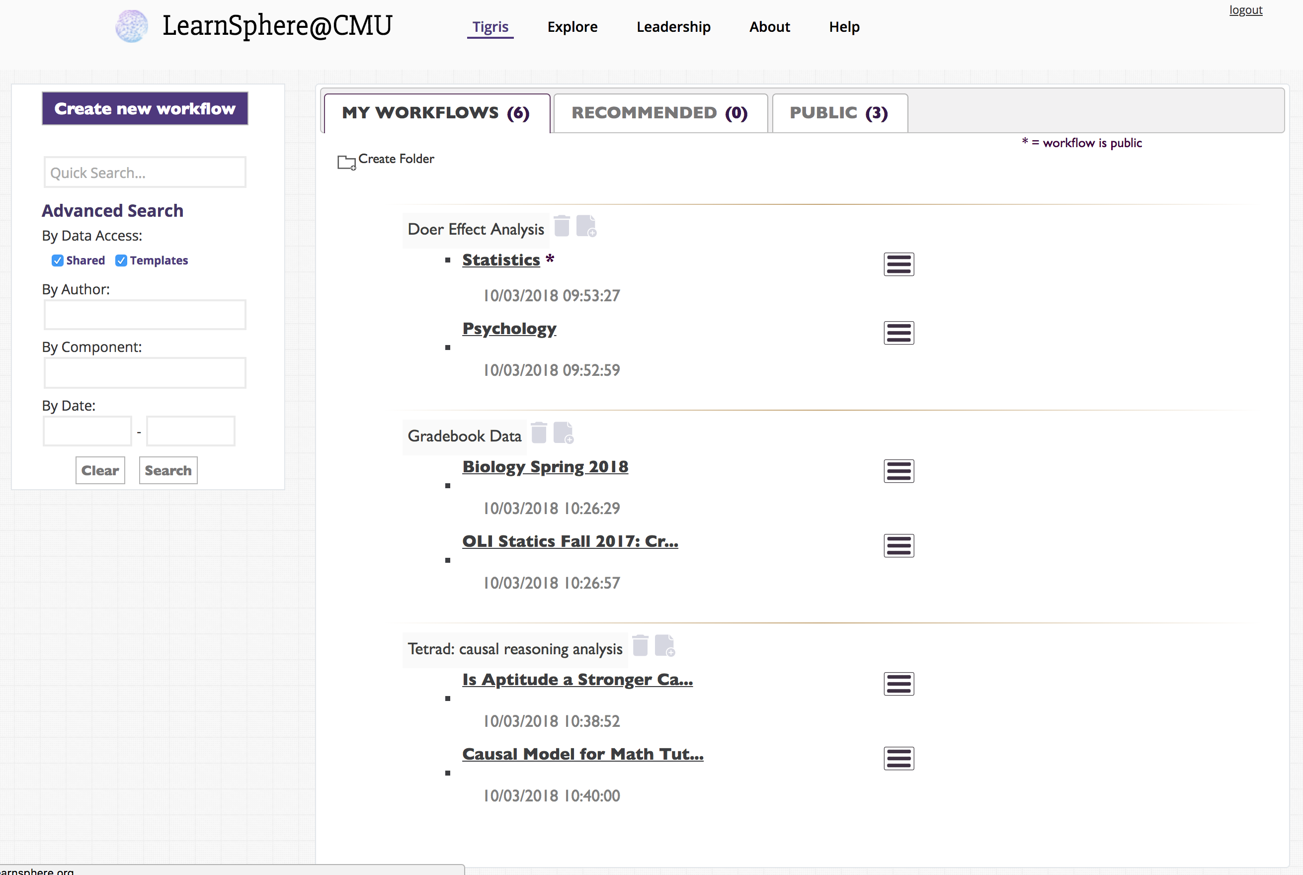The height and width of the screenshot is (875, 1303).
Task: Switch to the My Workflows tab
Action: tap(437, 113)
